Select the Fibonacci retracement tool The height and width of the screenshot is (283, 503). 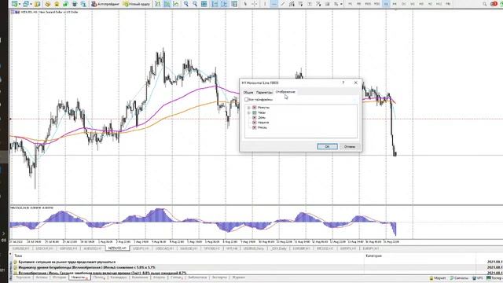(300, 4)
